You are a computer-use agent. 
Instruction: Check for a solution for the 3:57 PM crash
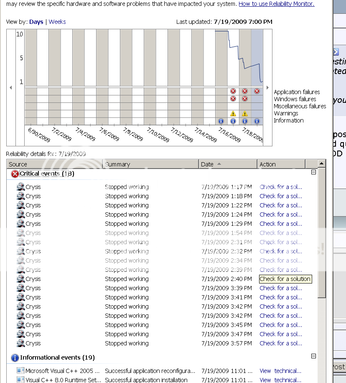point(281,343)
